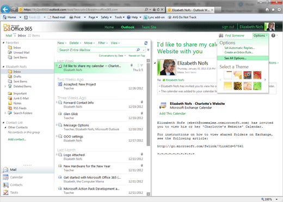Open the Delete dropdown menu
This screenshot has height=202, width=283.
coord(75,43)
